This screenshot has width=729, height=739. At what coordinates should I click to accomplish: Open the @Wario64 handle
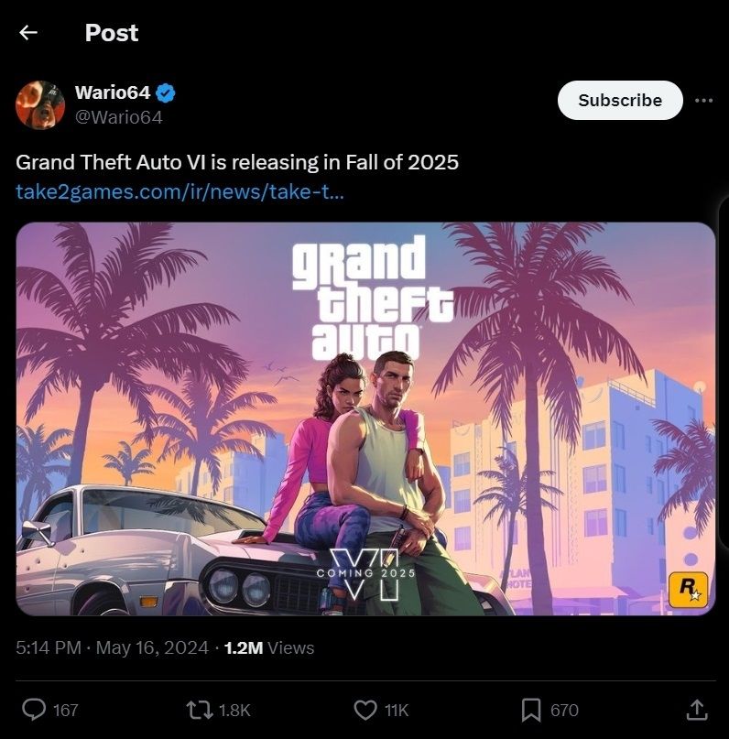119,117
